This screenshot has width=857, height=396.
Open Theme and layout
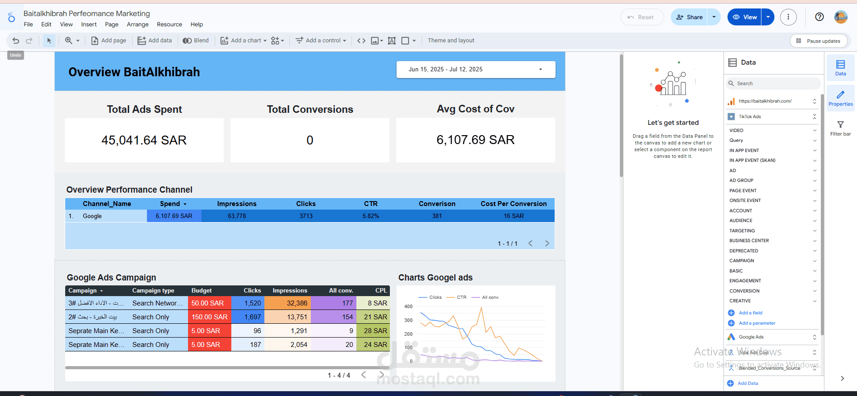(451, 41)
